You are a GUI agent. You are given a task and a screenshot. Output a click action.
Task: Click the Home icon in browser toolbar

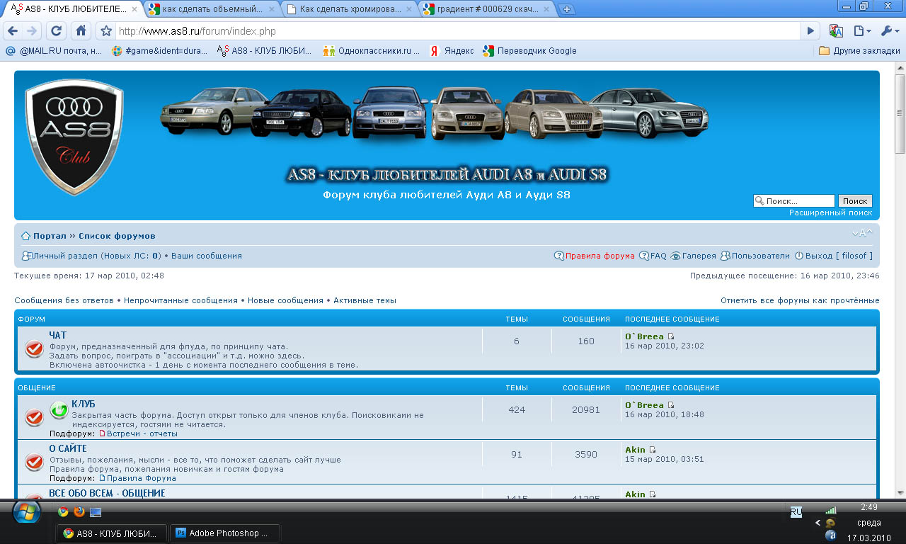[x=81, y=31]
